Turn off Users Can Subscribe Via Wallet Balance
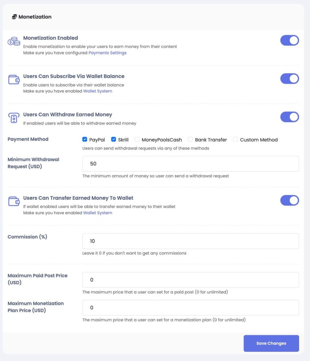310x361 pixels. [290, 79]
